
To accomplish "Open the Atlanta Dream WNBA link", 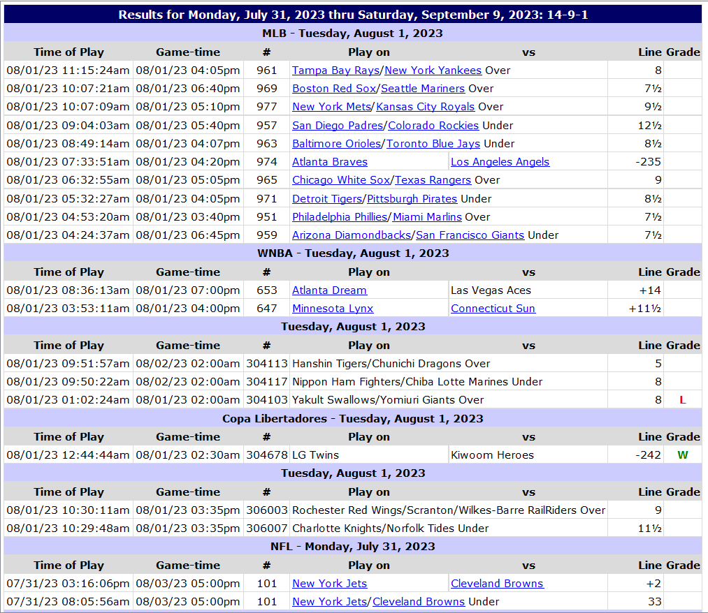I will click(x=329, y=290).
